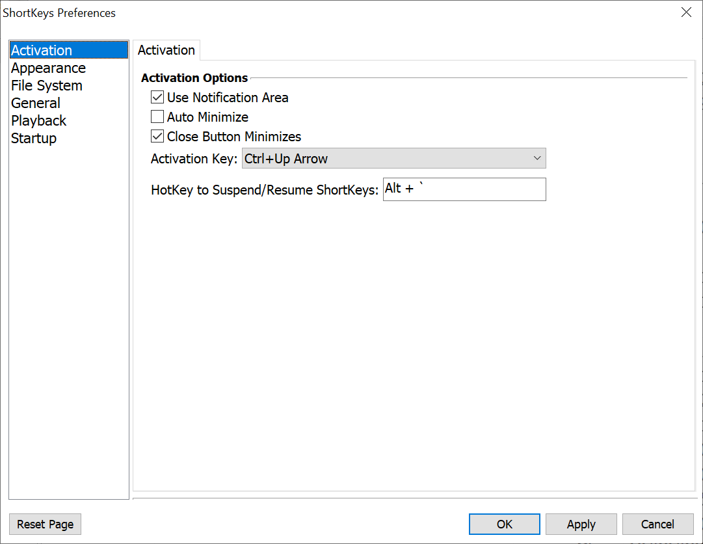Confirm settings with the OK button

pos(504,524)
